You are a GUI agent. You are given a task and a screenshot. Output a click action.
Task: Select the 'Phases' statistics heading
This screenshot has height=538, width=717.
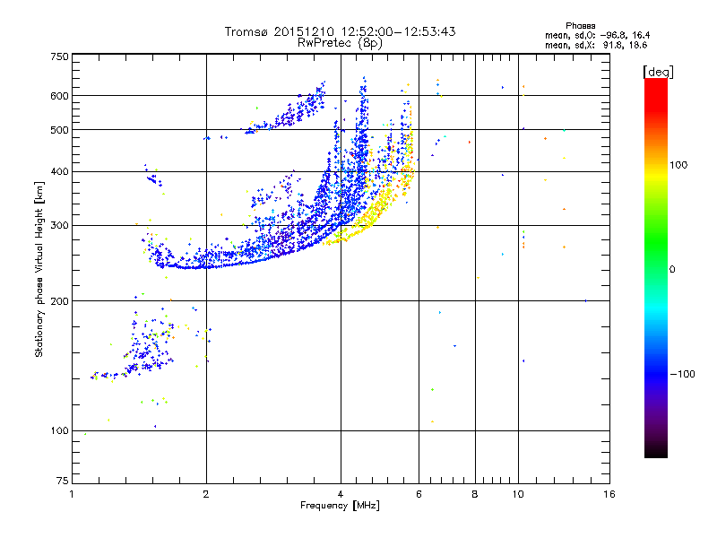580,26
